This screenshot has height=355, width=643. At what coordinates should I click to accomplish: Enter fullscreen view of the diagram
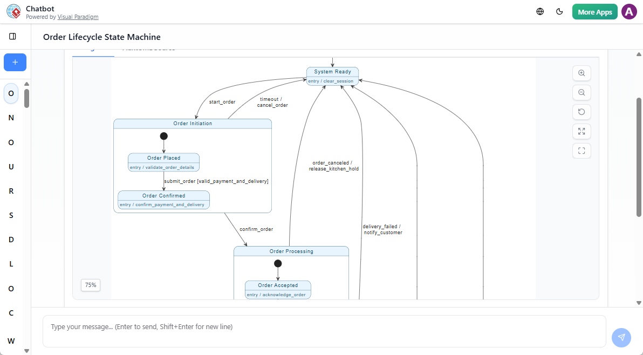(x=581, y=151)
